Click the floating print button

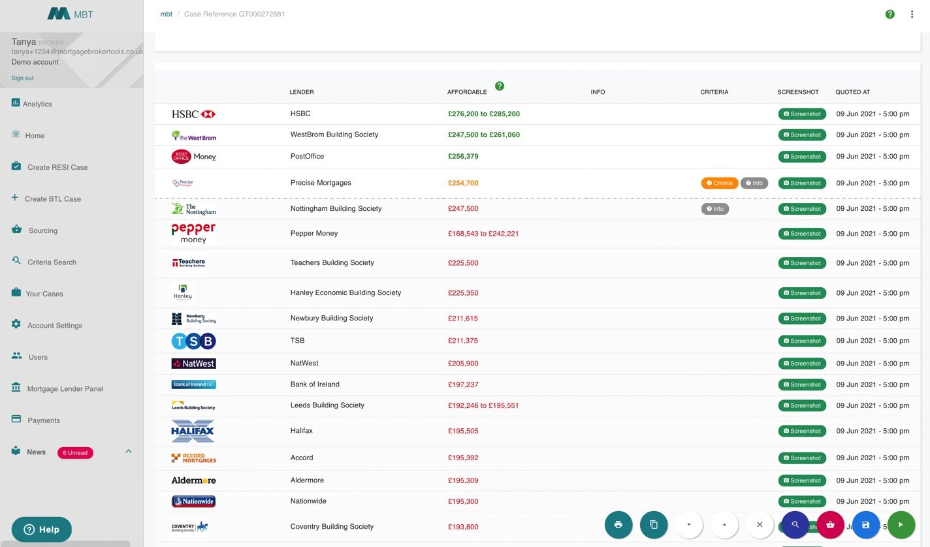(x=618, y=524)
